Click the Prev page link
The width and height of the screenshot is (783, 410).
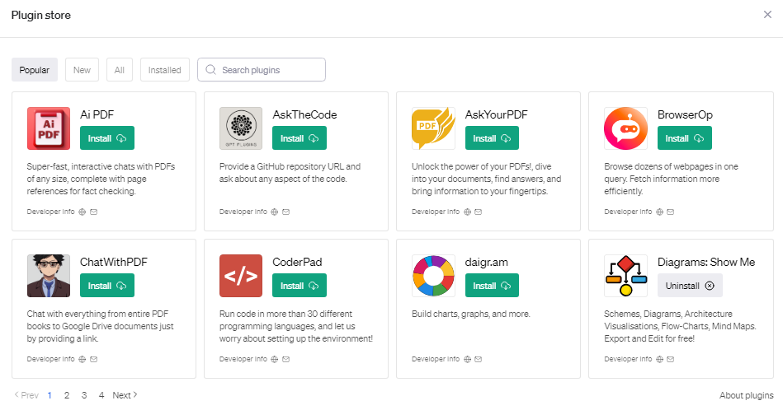tap(26, 395)
